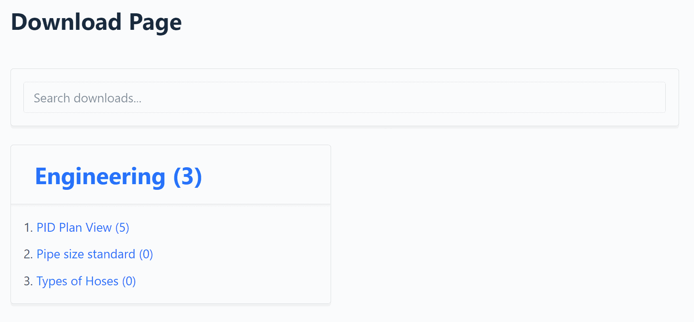
Task: Click the (5) count beside PID Plan View
Action: pos(122,228)
